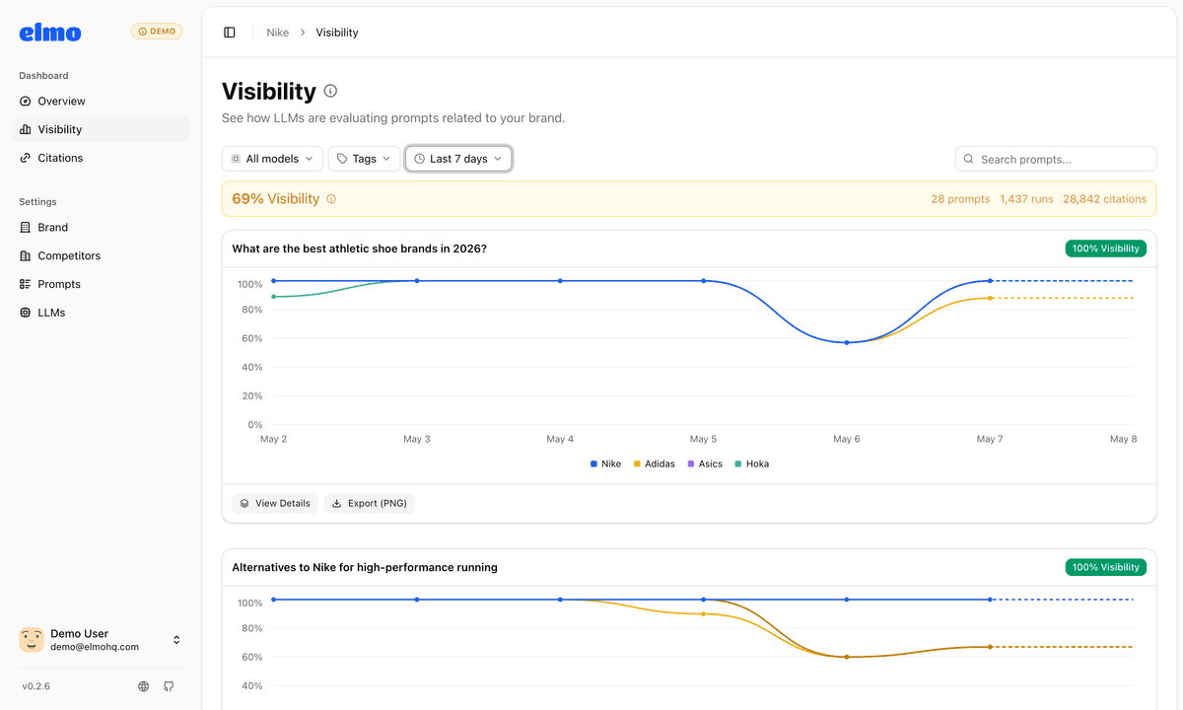Select Visibility in the sidebar
The width and height of the screenshot is (1183, 710).
coord(101,129)
